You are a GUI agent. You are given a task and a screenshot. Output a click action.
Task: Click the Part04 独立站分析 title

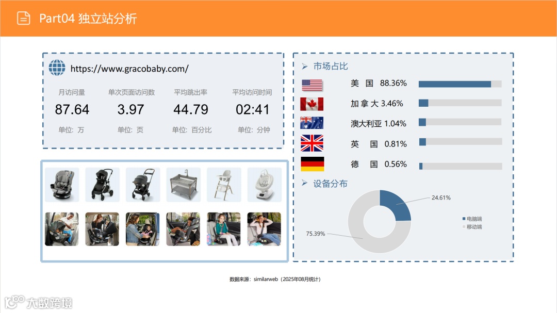[88, 19]
